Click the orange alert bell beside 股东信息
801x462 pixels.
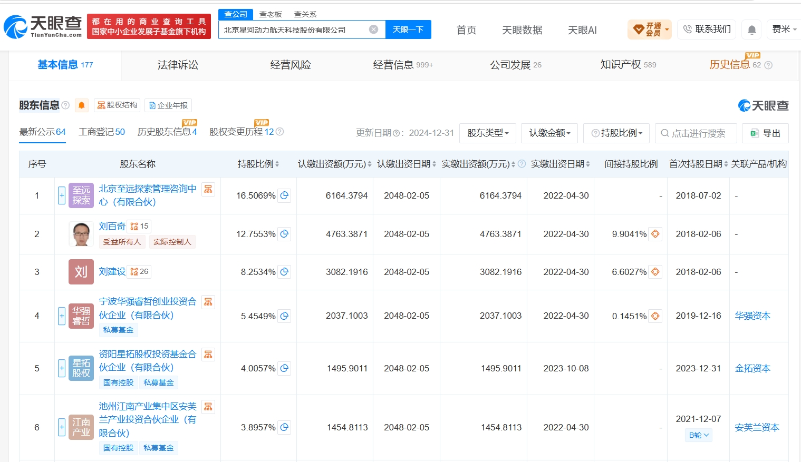click(x=81, y=105)
